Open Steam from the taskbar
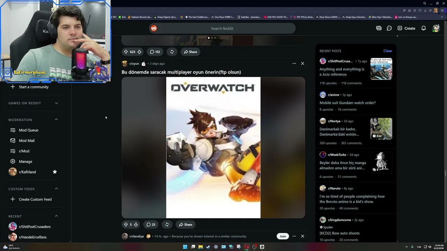This screenshot has width=447, height=251. 208,247
